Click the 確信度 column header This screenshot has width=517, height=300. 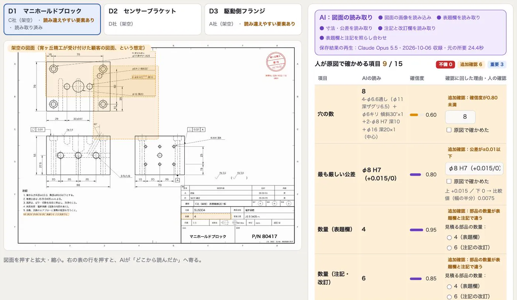tap(417, 78)
